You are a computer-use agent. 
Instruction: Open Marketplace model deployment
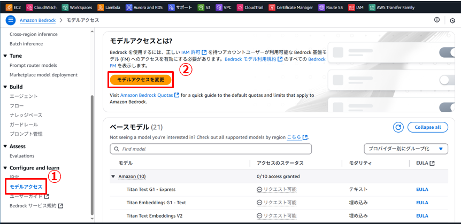point(43,75)
